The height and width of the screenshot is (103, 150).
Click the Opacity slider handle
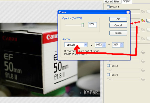[x=83, y=25]
